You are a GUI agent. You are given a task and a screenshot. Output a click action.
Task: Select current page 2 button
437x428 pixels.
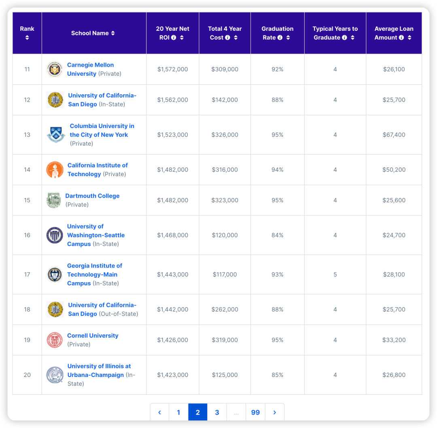[x=198, y=412]
